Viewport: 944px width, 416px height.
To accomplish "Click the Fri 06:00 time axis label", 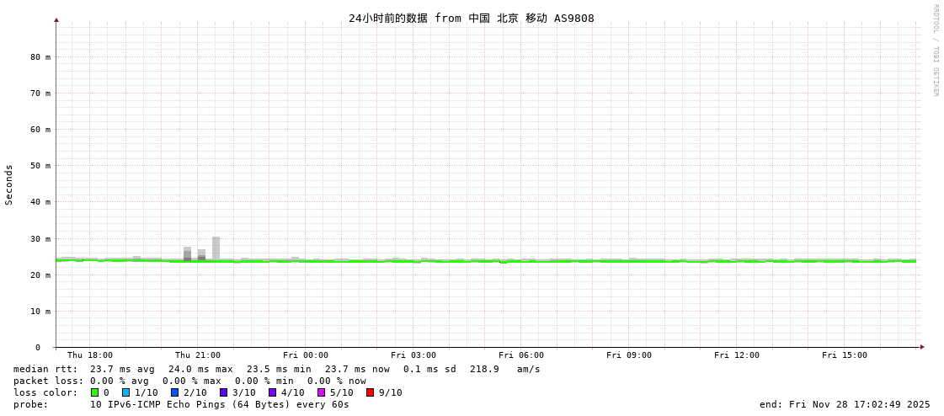I will point(521,355).
